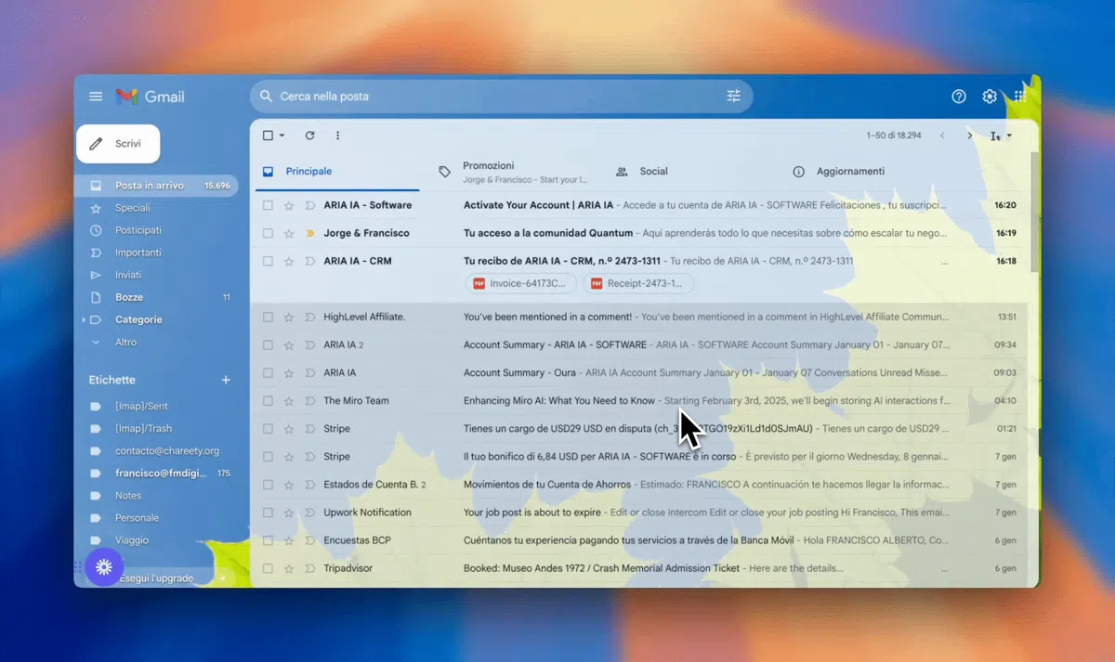
Task: Star the ARIA IA - Software email
Action: (289, 205)
